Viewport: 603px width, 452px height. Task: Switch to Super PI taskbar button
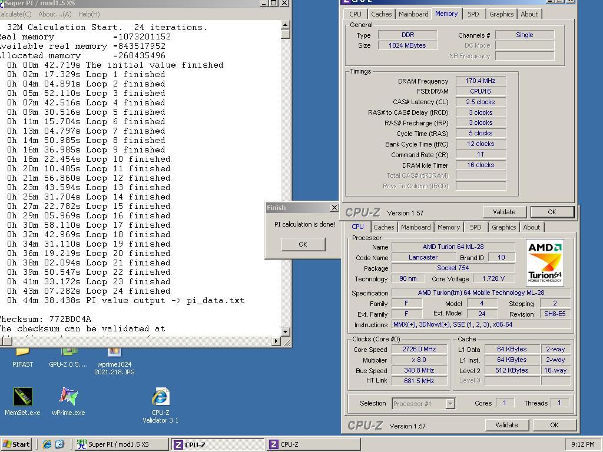[121, 444]
